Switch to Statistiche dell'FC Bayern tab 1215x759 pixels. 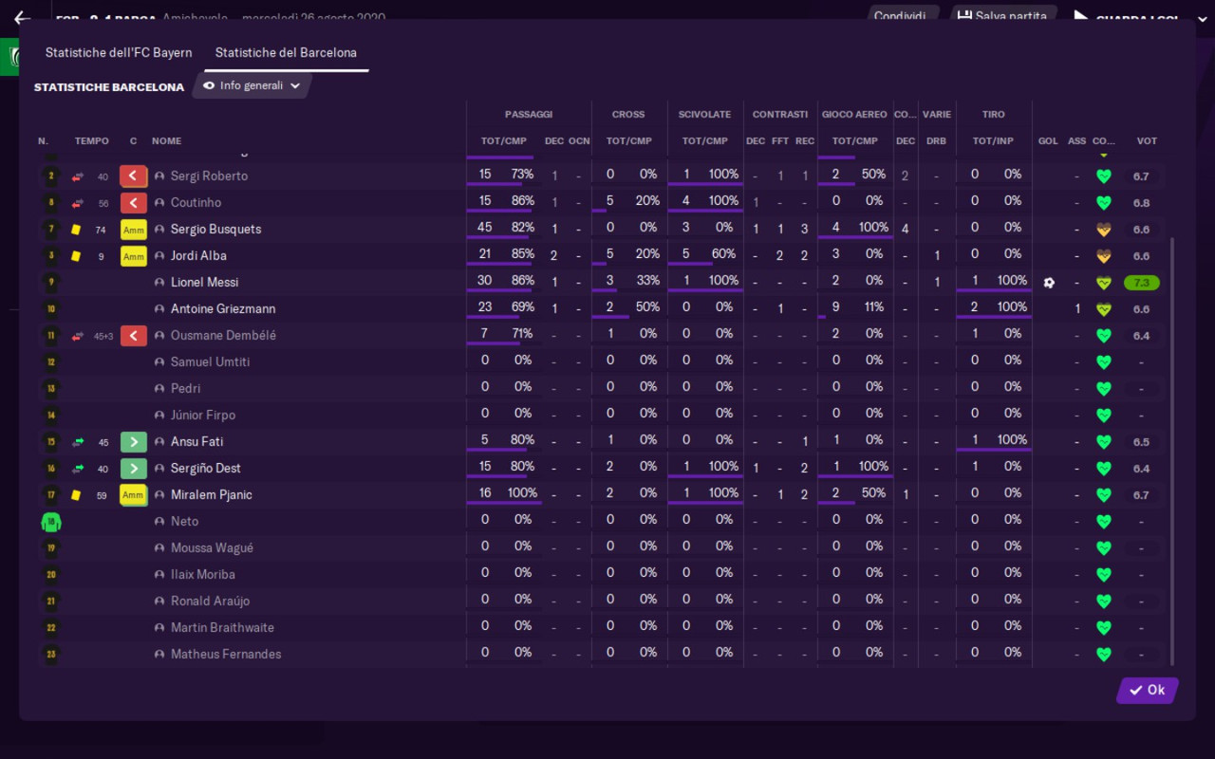tap(119, 53)
